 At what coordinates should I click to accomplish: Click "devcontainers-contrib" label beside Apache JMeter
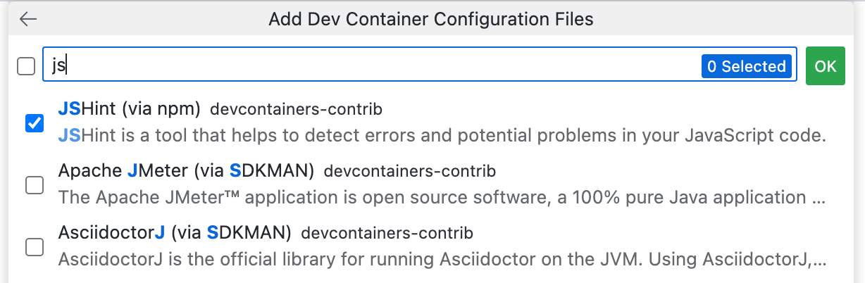(x=410, y=171)
